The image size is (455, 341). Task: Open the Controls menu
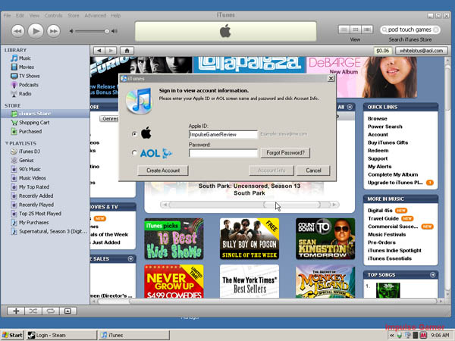pyautogui.click(x=53, y=15)
